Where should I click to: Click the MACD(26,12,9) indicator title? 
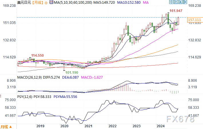tap(29, 77)
